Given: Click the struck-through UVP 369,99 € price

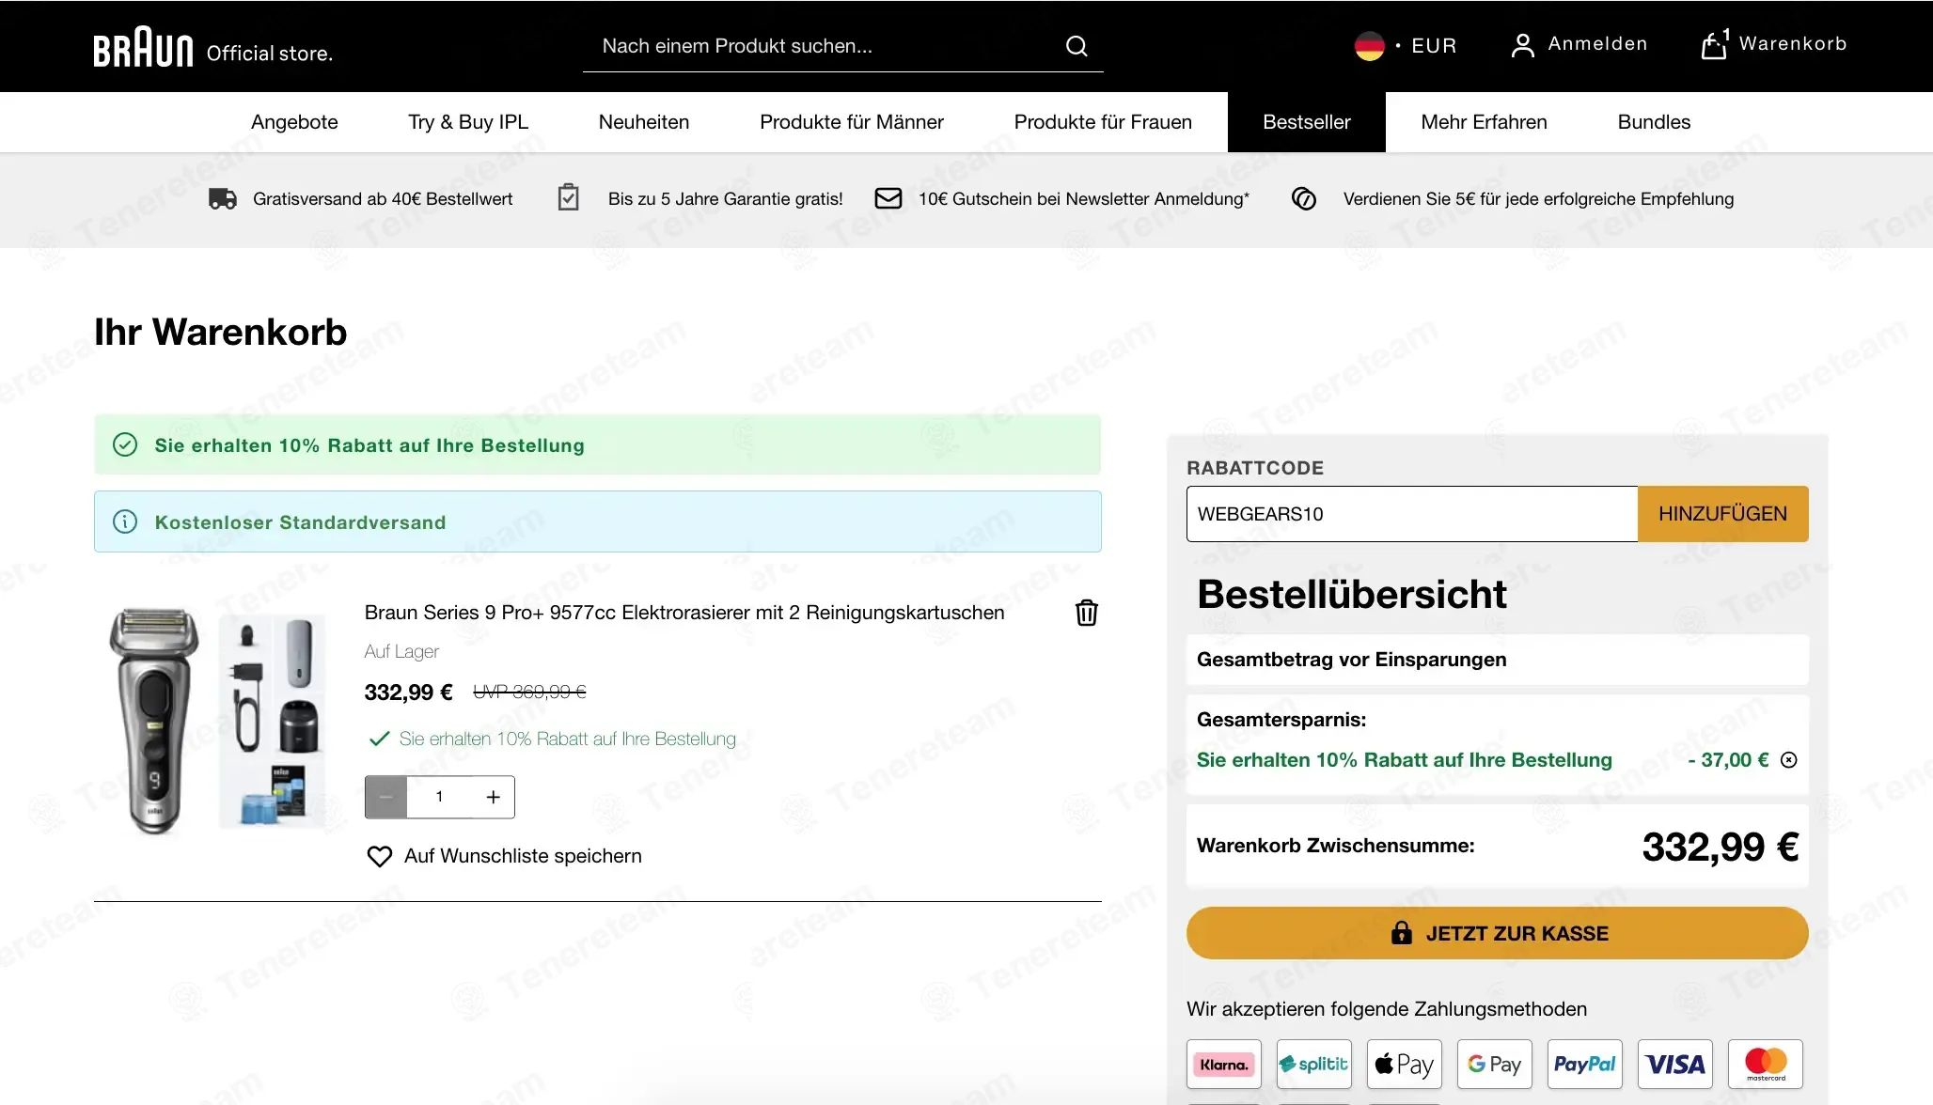Looking at the screenshot, I should coord(529,692).
